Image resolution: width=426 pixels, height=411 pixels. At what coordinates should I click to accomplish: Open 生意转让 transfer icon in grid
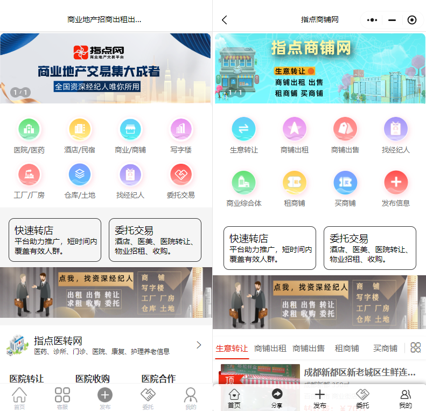coord(243,129)
